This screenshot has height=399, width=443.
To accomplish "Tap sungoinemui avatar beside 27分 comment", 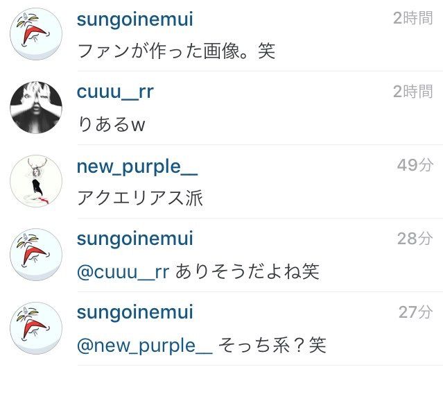I will pos(36,328).
